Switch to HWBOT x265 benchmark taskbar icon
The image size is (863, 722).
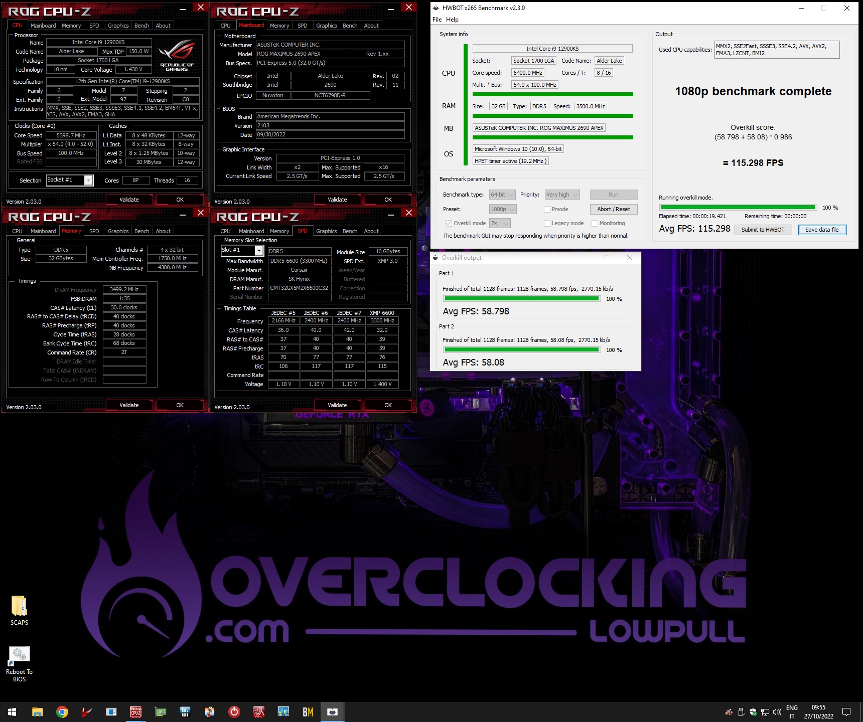click(x=333, y=711)
